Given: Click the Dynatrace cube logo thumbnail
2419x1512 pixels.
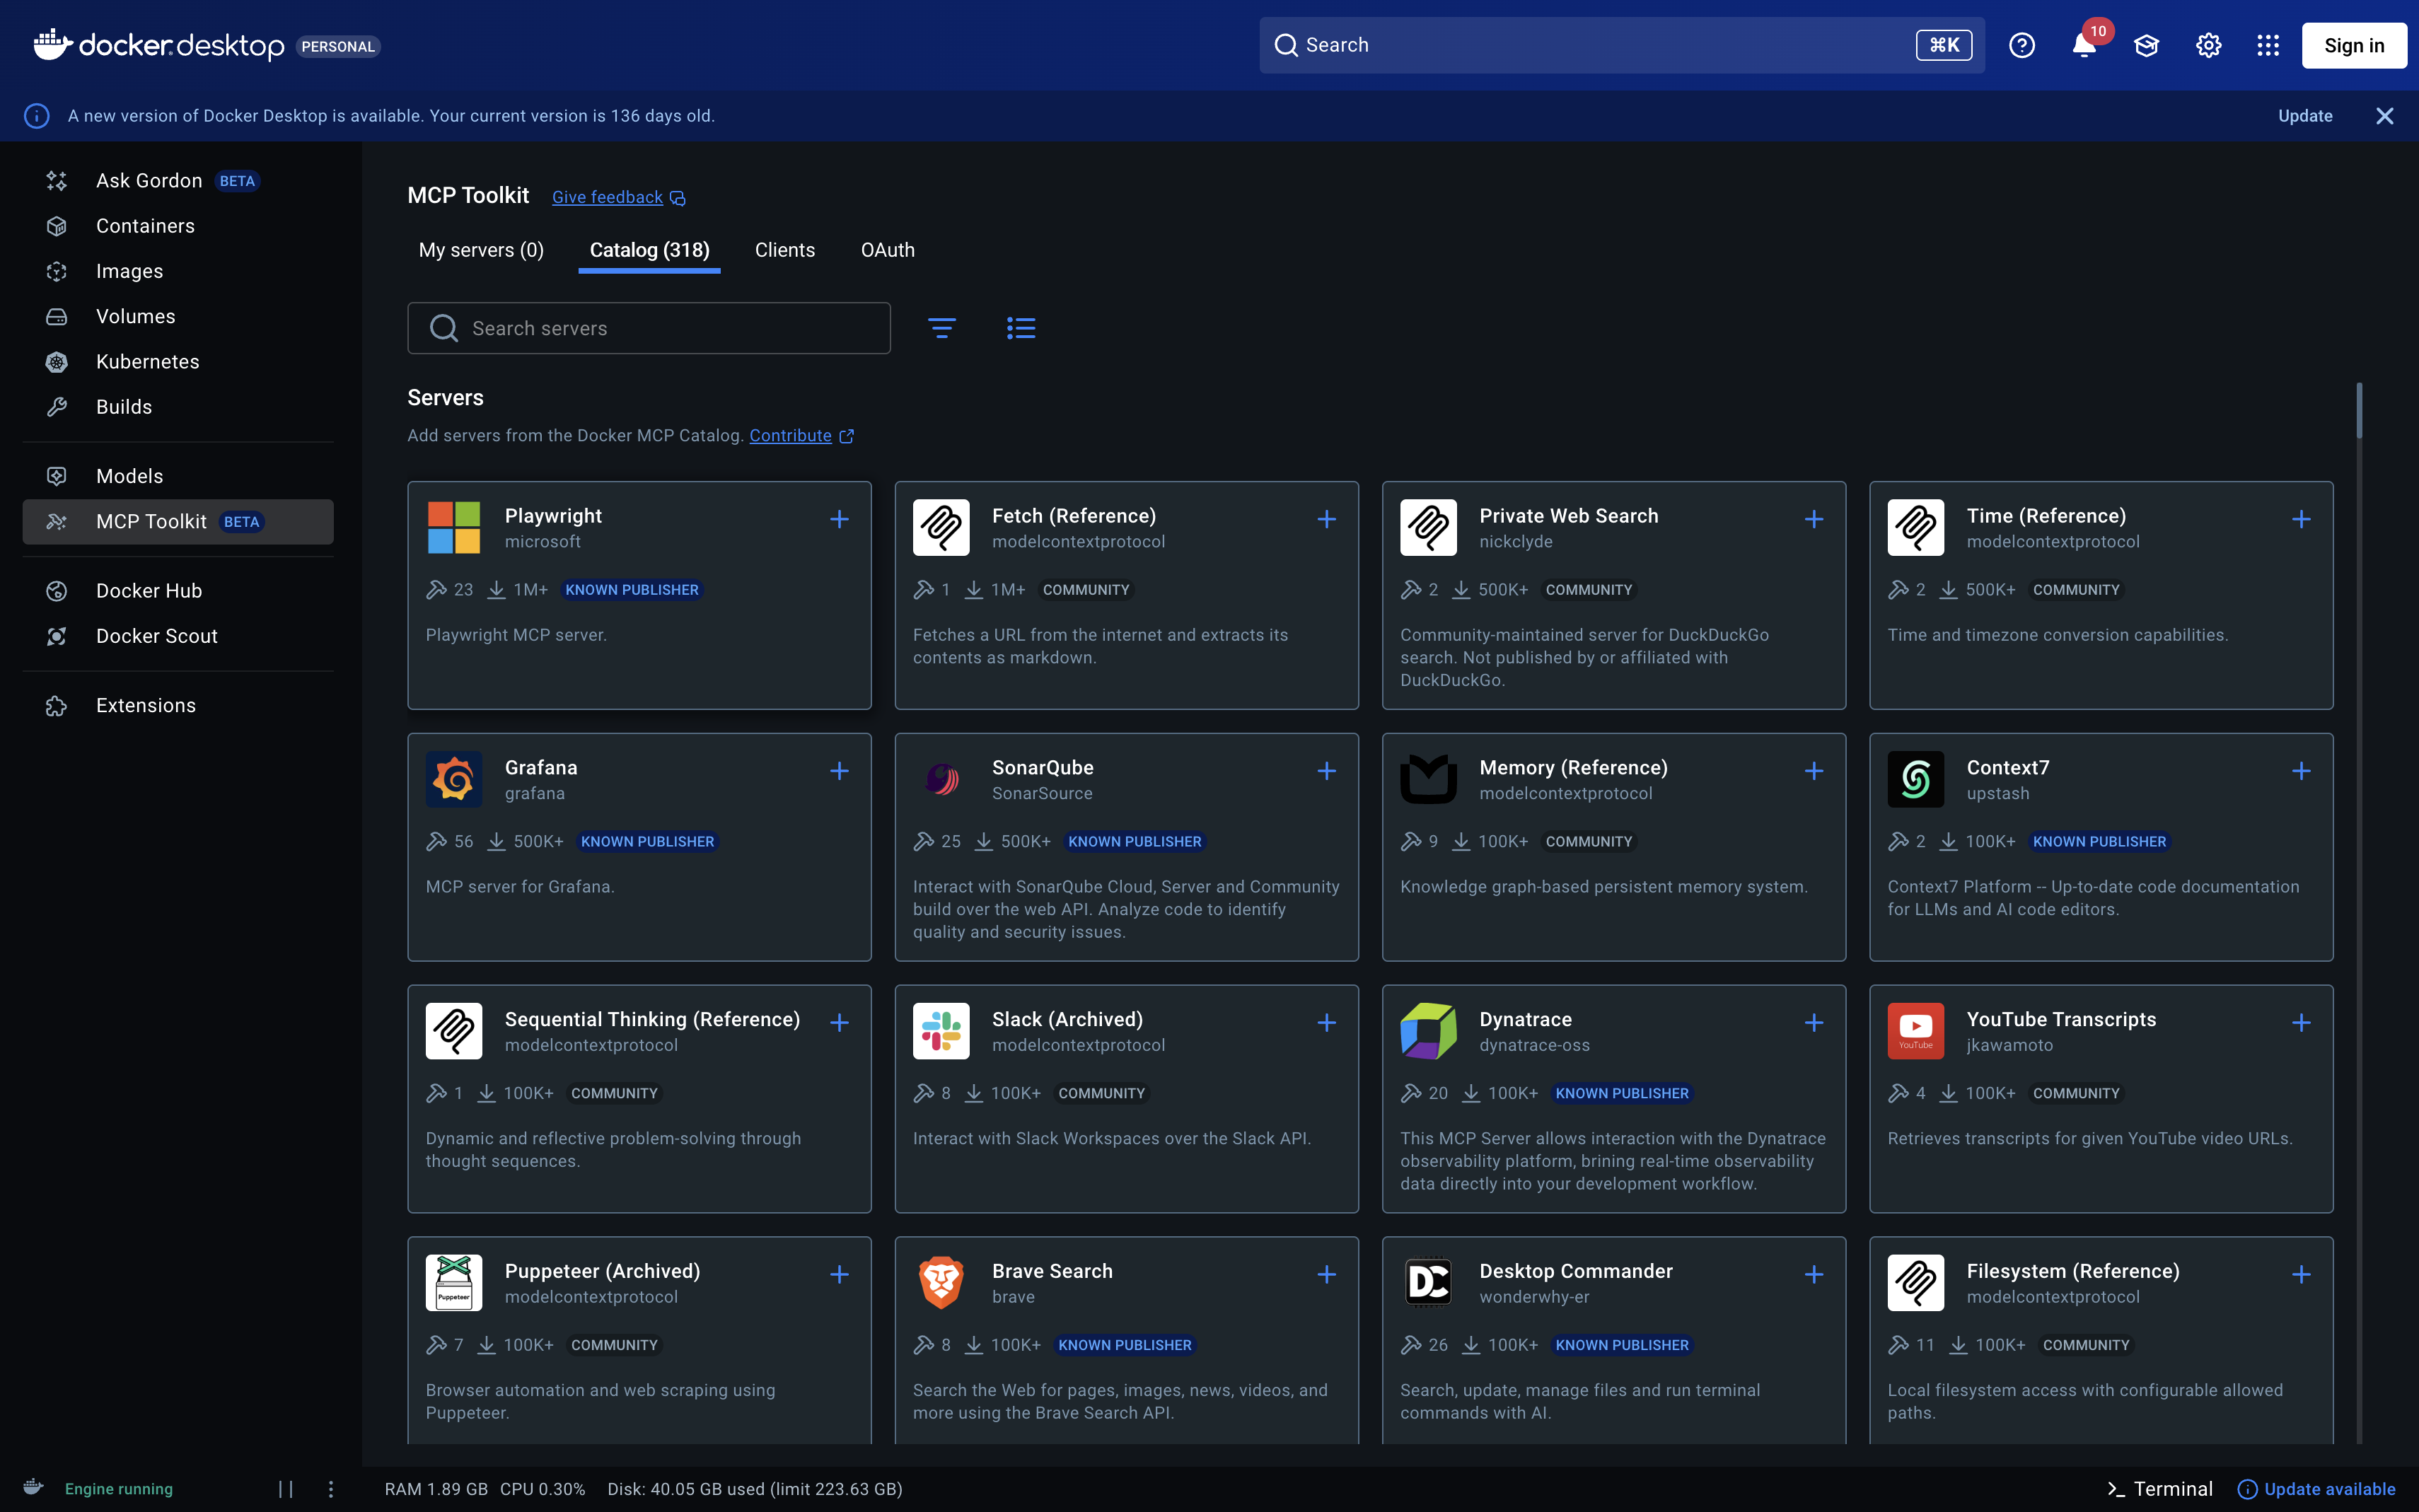Looking at the screenshot, I should [x=1428, y=1031].
